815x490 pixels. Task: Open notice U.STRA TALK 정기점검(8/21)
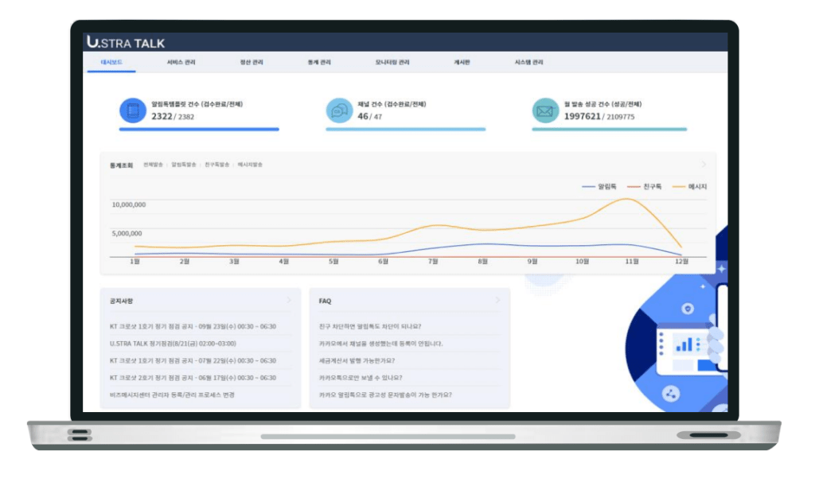point(173,344)
